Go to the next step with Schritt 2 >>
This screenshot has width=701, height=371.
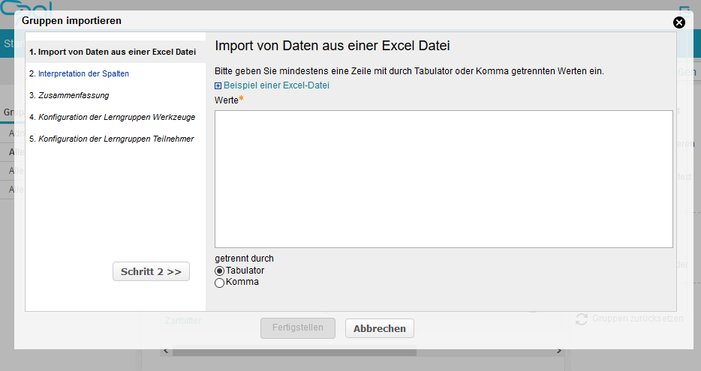[x=151, y=271]
